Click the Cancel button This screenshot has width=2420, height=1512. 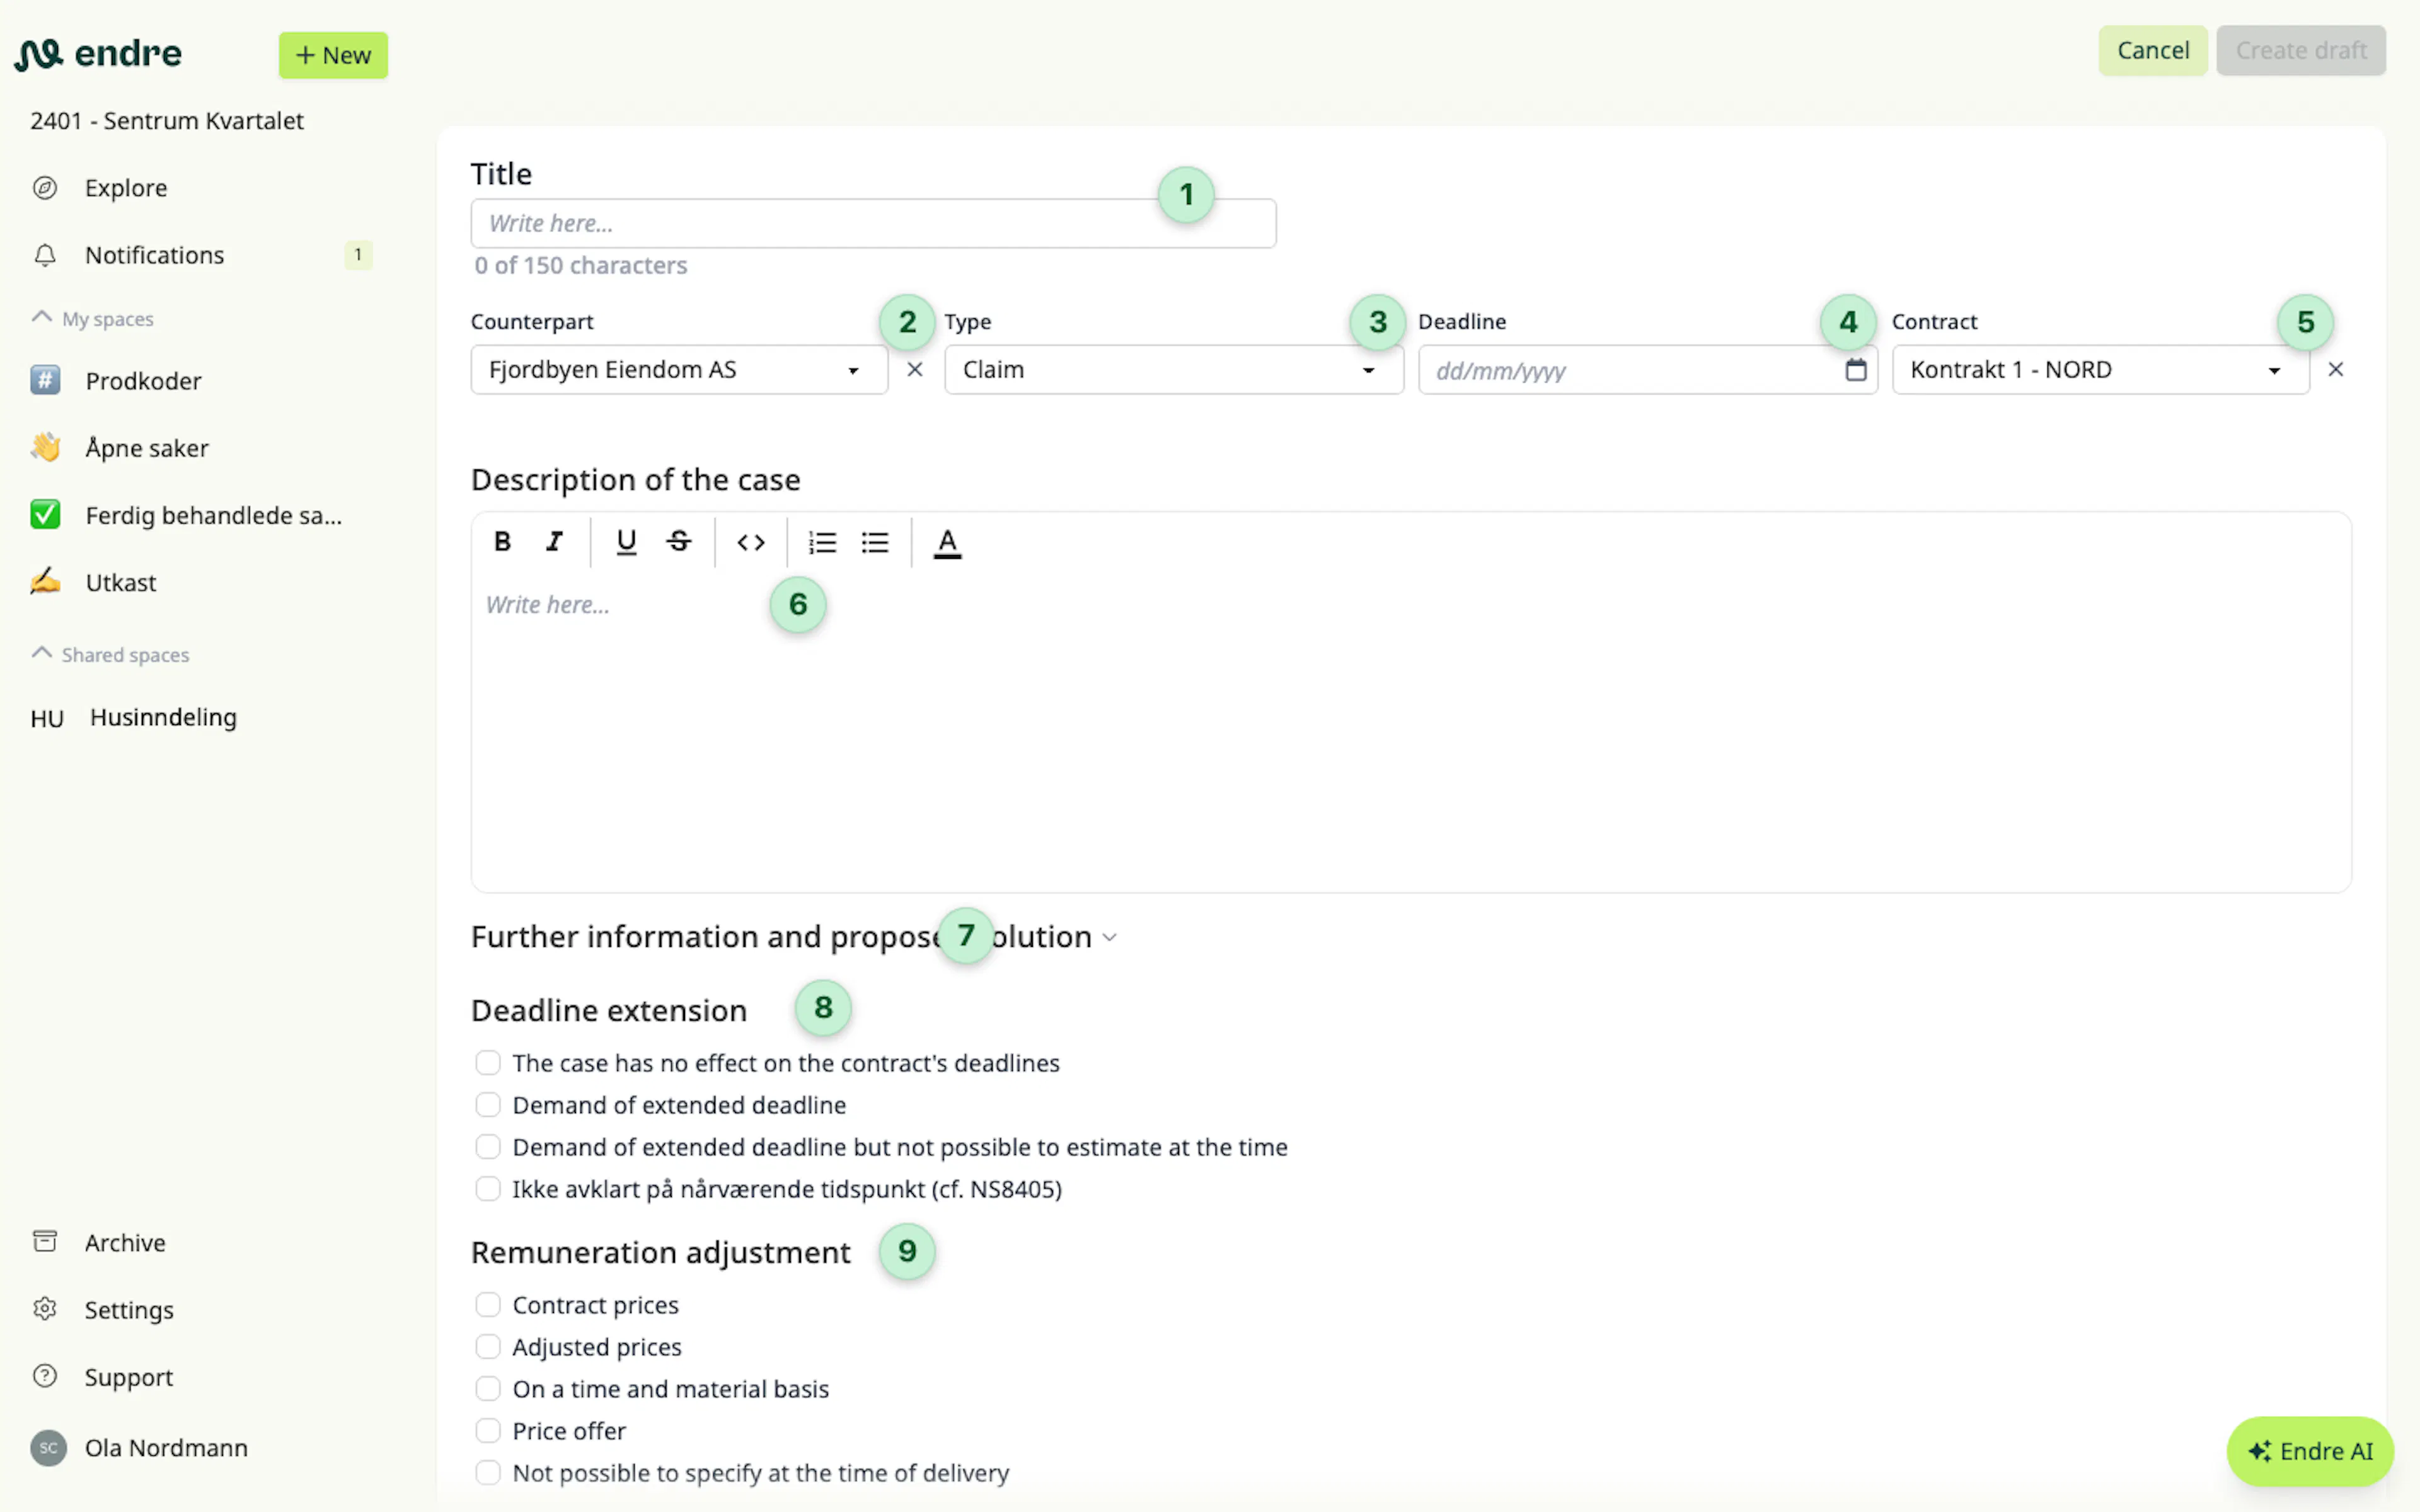tap(2152, 50)
